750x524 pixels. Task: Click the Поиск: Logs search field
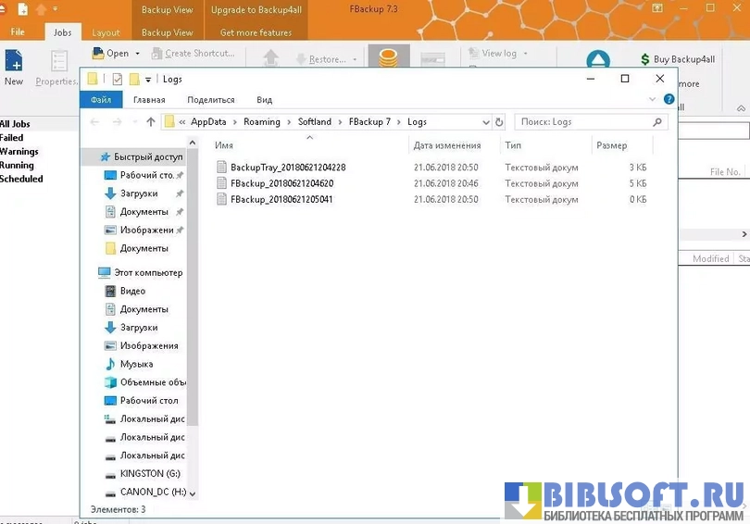tap(583, 121)
